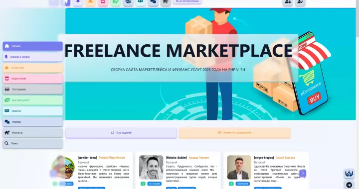The width and height of the screenshot is (359, 189).
Task: Click the [Website_Builder] username link
Action: [x=177, y=158]
